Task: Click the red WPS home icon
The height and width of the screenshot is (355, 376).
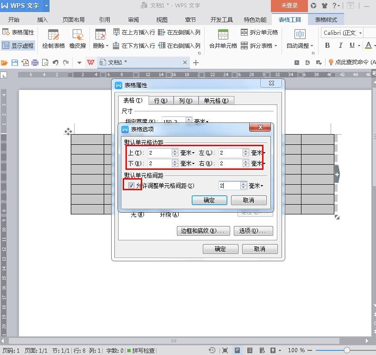Action: [91, 63]
